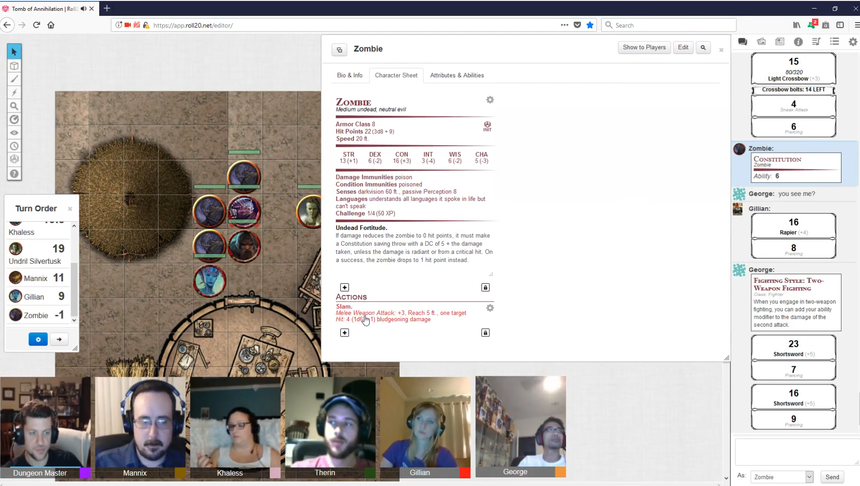The width and height of the screenshot is (860, 486).
Task: Open the Jukebox music panel icon
Action: (816, 42)
